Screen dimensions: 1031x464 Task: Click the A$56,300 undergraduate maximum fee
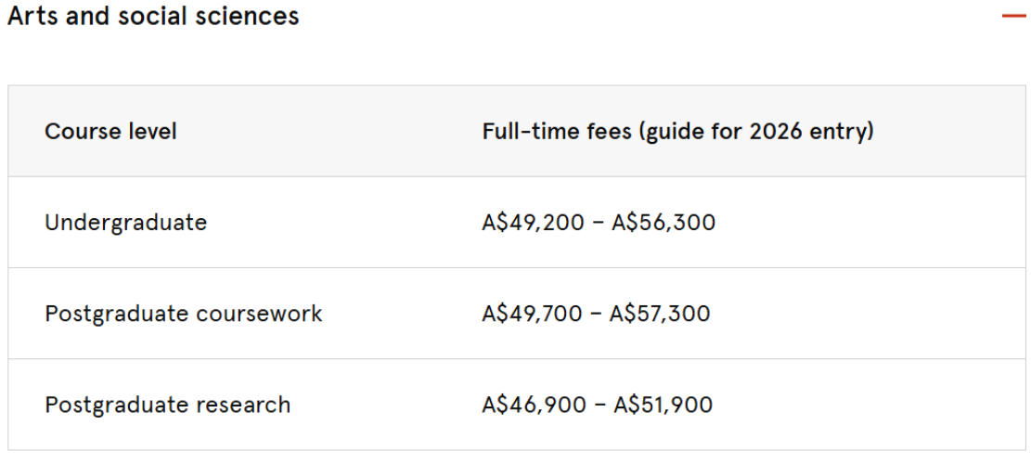664,223
